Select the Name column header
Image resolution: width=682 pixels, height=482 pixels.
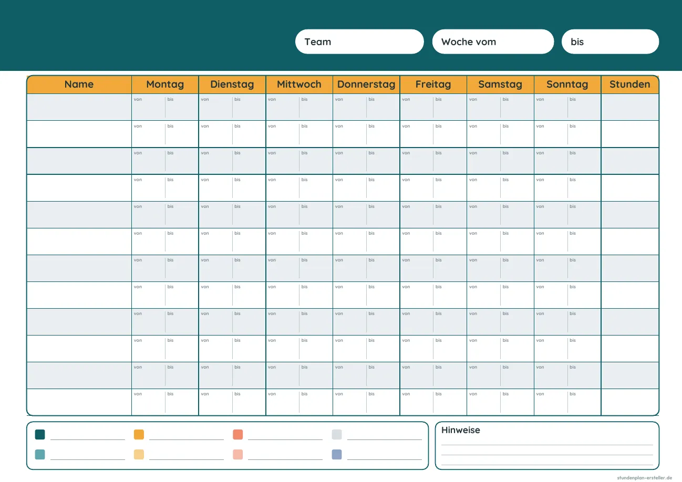[79, 85]
